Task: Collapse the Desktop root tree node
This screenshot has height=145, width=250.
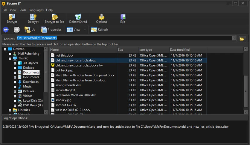Action: 5,49
